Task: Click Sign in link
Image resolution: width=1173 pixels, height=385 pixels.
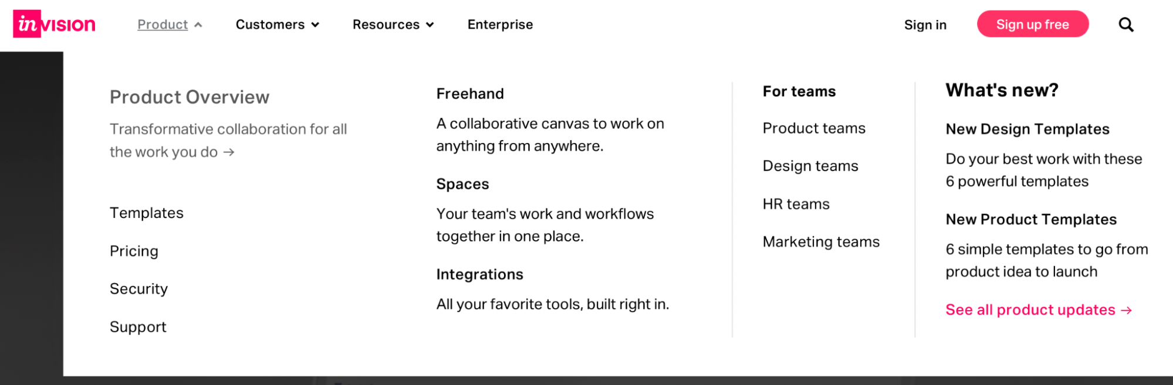Action: tap(925, 25)
